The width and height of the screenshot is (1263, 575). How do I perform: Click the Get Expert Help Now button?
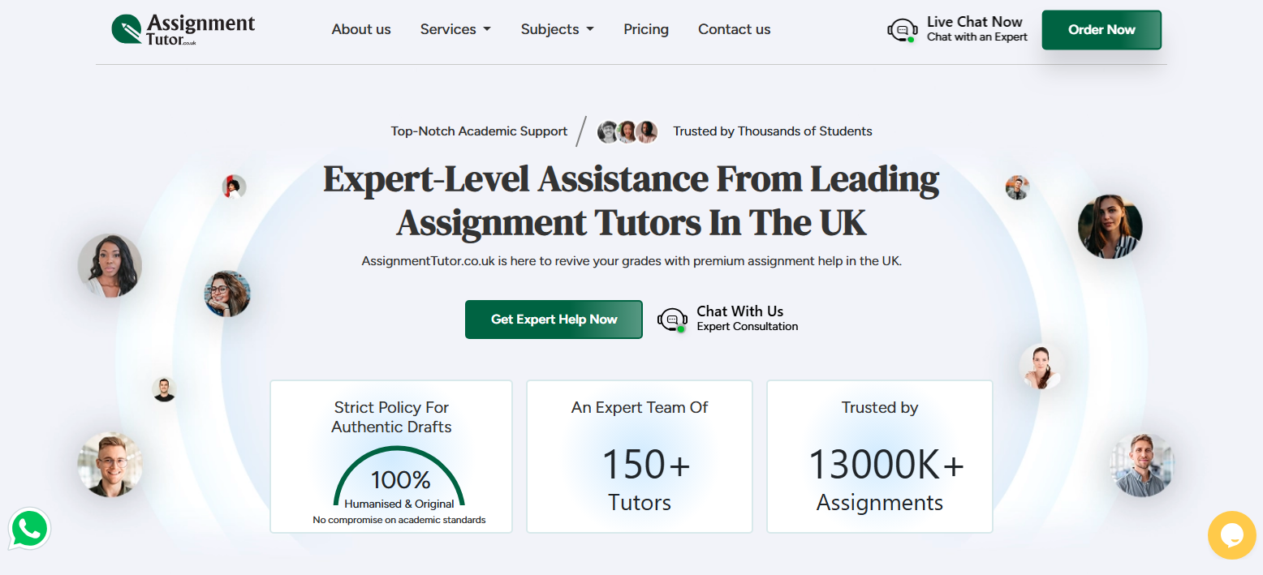553,320
